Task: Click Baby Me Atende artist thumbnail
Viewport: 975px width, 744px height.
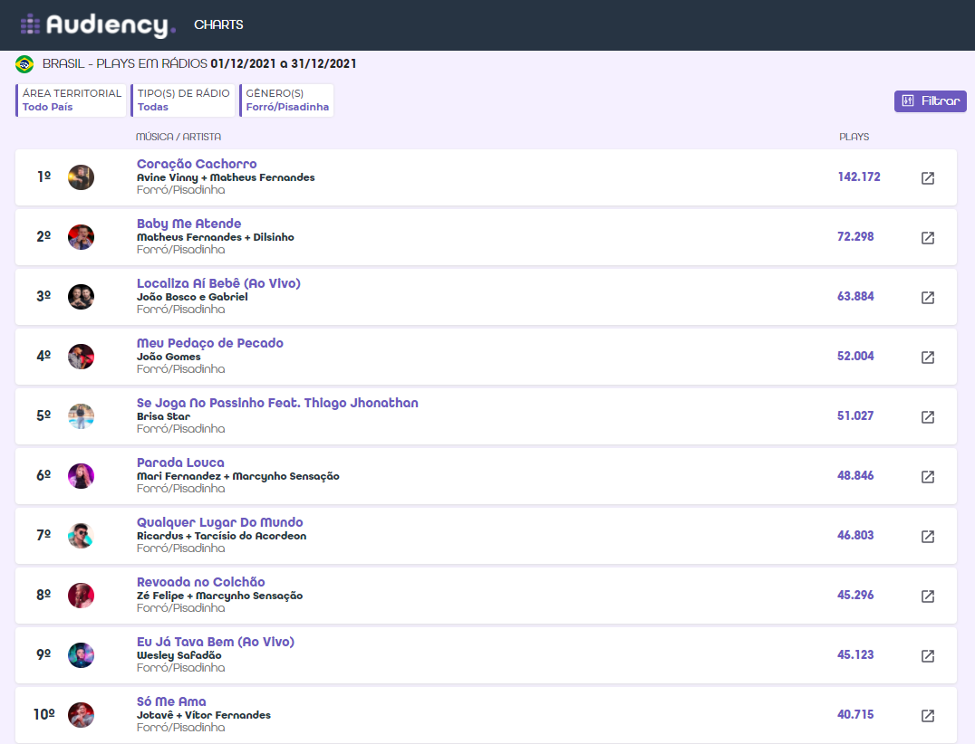Action: point(81,236)
